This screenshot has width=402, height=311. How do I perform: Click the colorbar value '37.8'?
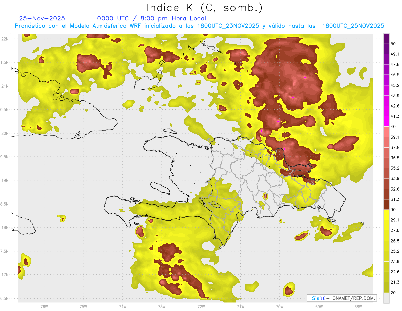[395, 147]
